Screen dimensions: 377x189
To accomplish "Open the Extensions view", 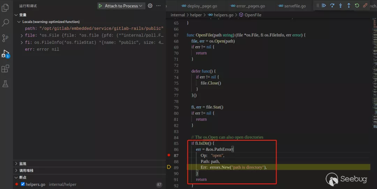I will click(x=5, y=69).
